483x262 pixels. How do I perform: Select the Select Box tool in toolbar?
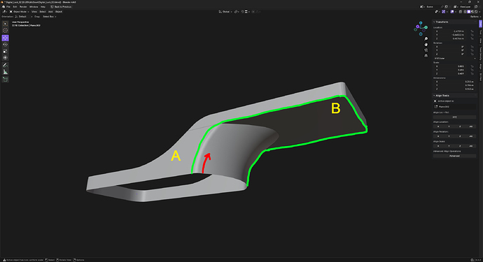(x=5, y=24)
